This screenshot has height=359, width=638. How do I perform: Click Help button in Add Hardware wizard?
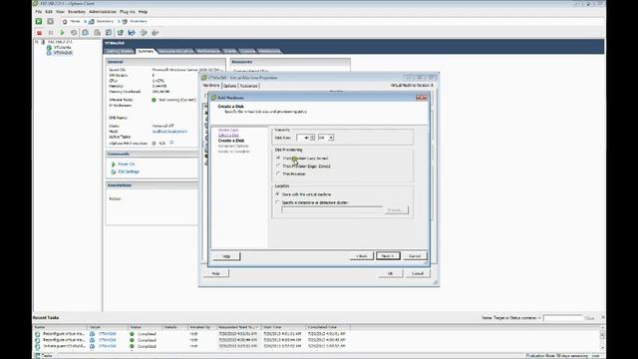pyautogui.click(x=226, y=256)
